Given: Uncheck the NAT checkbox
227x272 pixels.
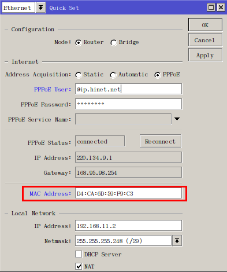Looking at the screenshot, I should (79, 266).
